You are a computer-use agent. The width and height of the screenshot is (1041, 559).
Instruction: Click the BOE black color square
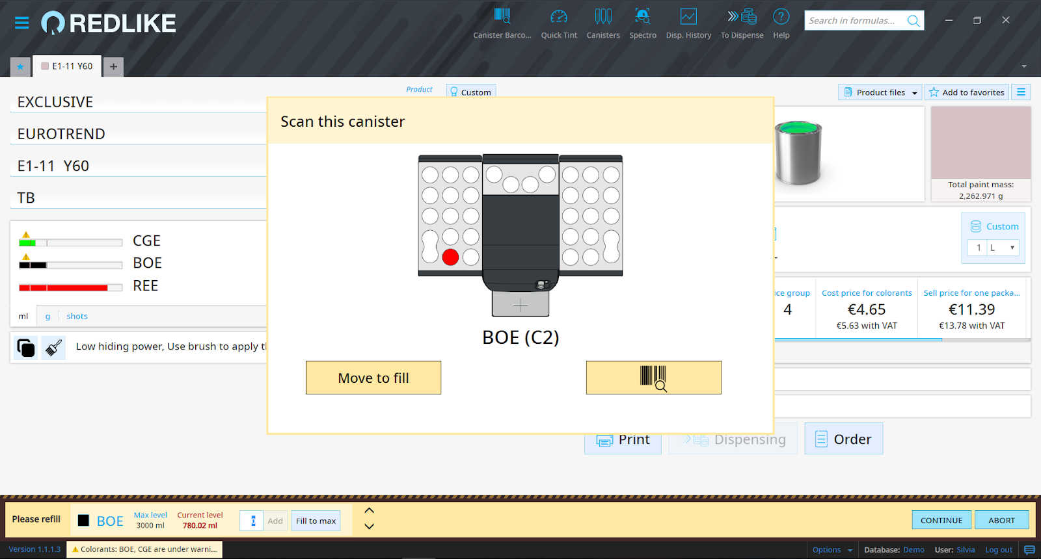pos(83,520)
